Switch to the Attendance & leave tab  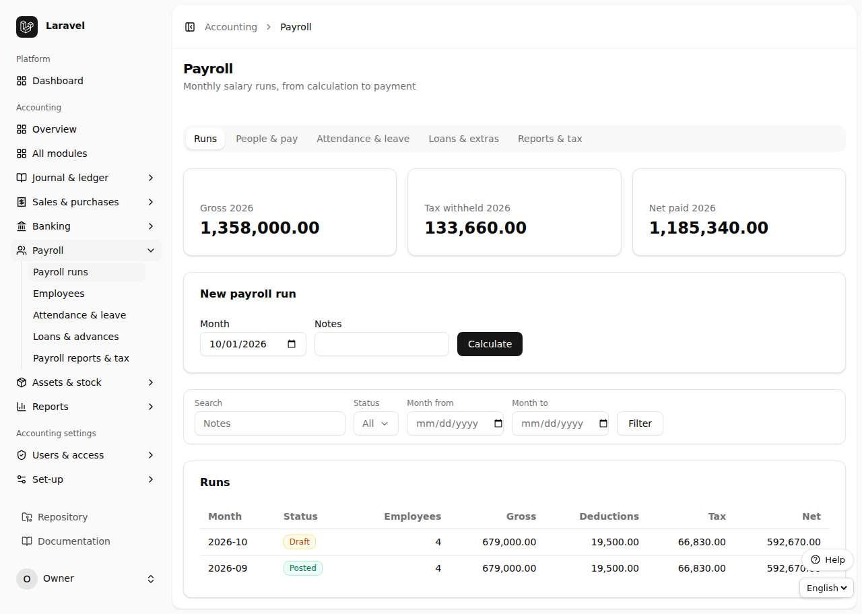[x=363, y=139]
